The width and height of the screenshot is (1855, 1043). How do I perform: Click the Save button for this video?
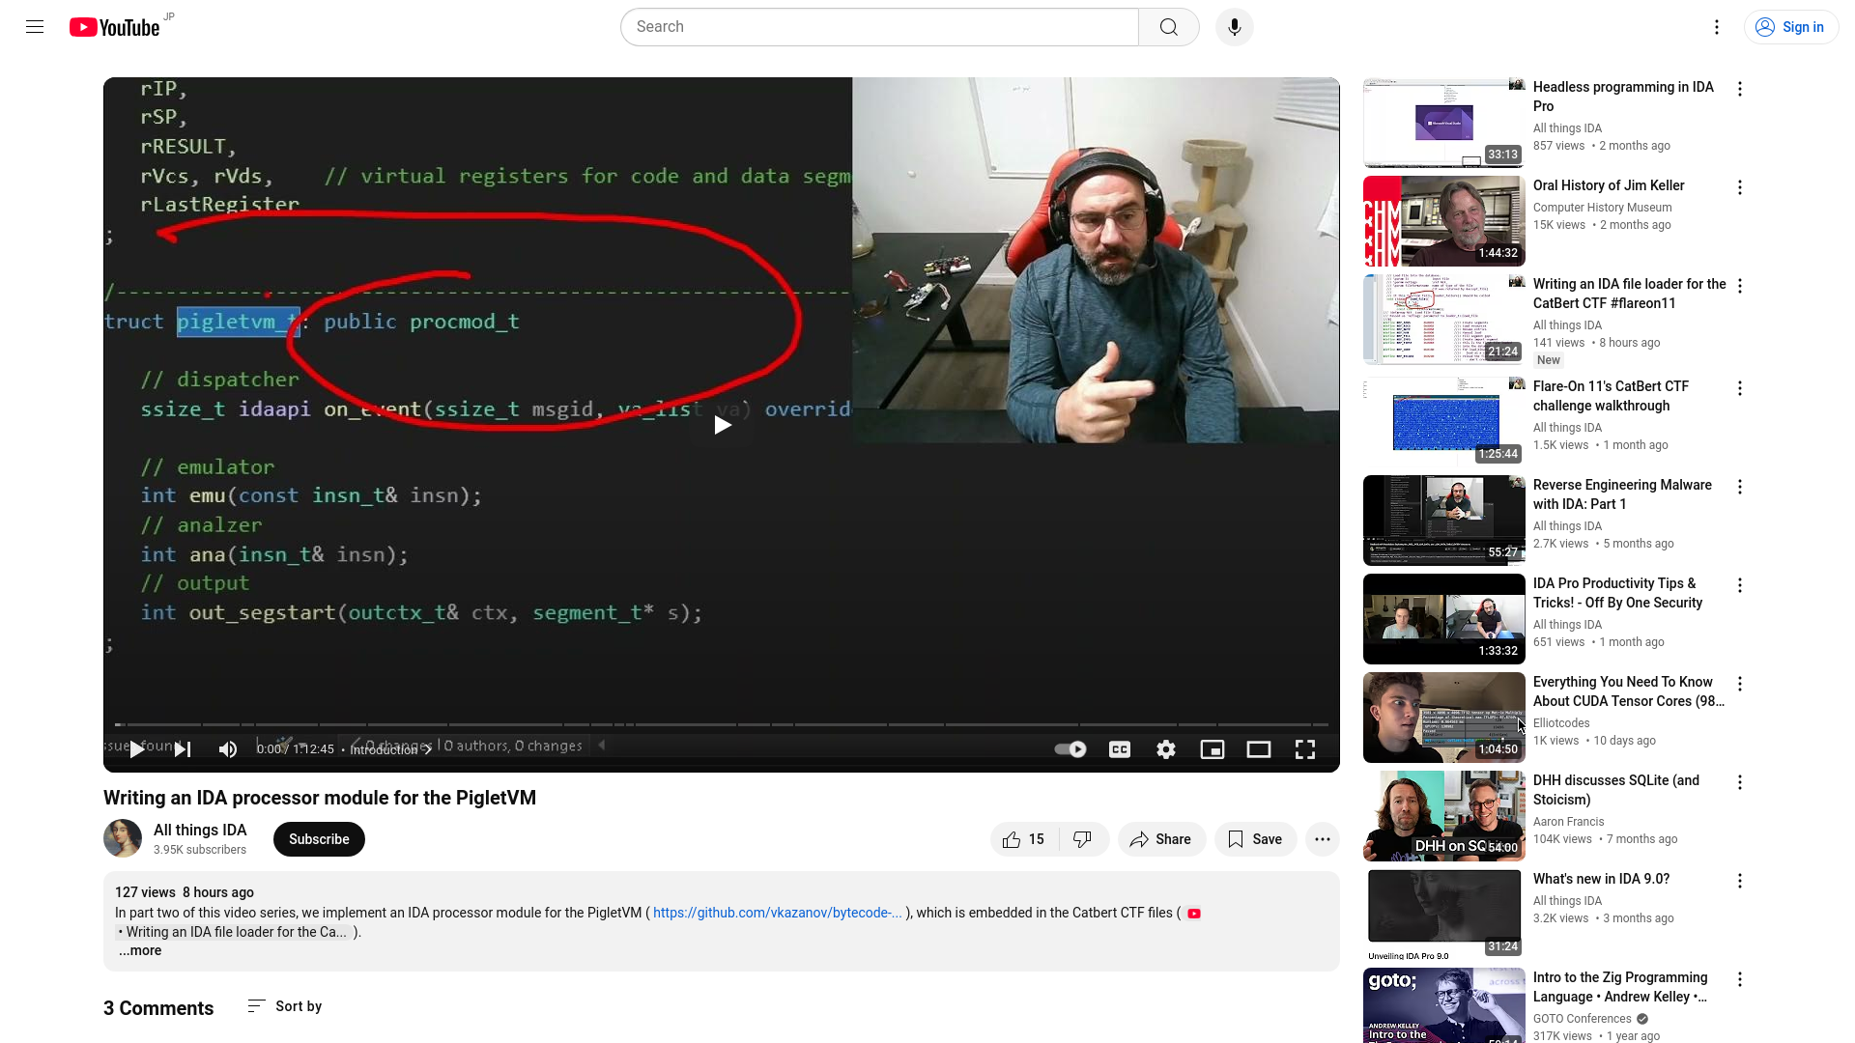pos(1254,838)
